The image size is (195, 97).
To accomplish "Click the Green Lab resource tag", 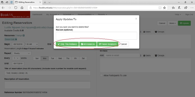I will pos(11,39).
